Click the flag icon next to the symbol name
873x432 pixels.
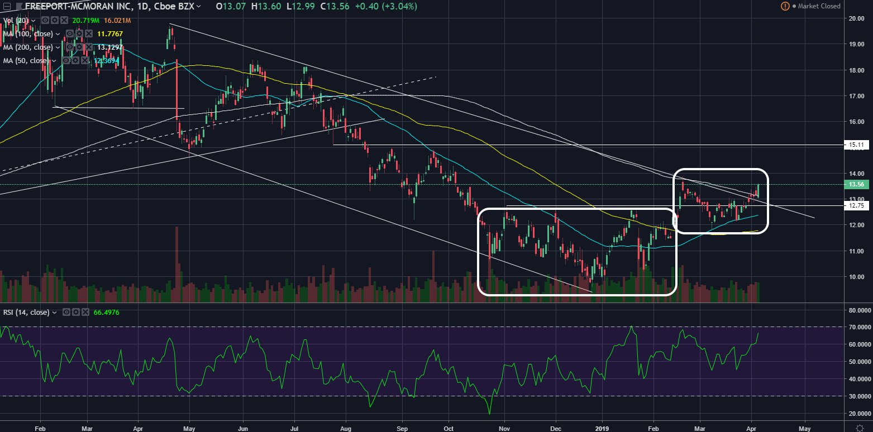pos(19,6)
